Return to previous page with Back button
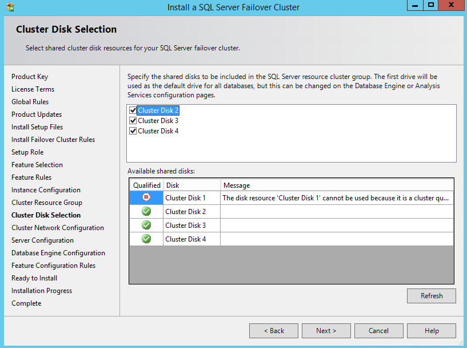The width and height of the screenshot is (467, 348). tap(274, 331)
